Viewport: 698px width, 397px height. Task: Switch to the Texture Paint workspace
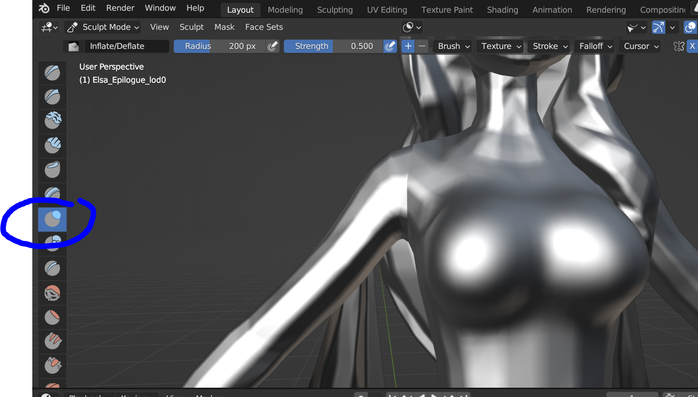(x=447, y=10)
